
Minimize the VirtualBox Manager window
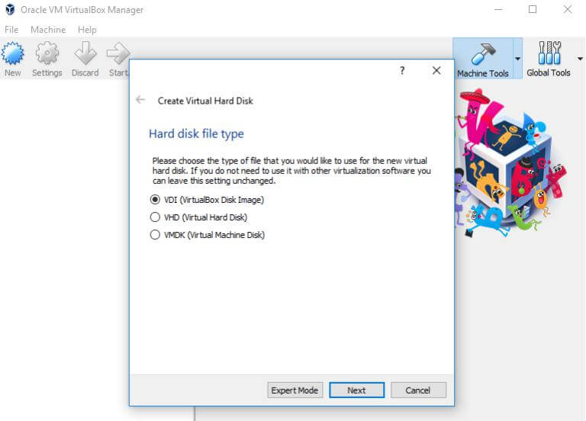498,10
